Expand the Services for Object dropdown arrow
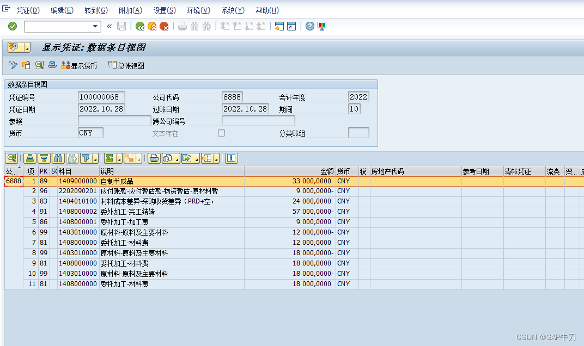 (x=27, y=47)
